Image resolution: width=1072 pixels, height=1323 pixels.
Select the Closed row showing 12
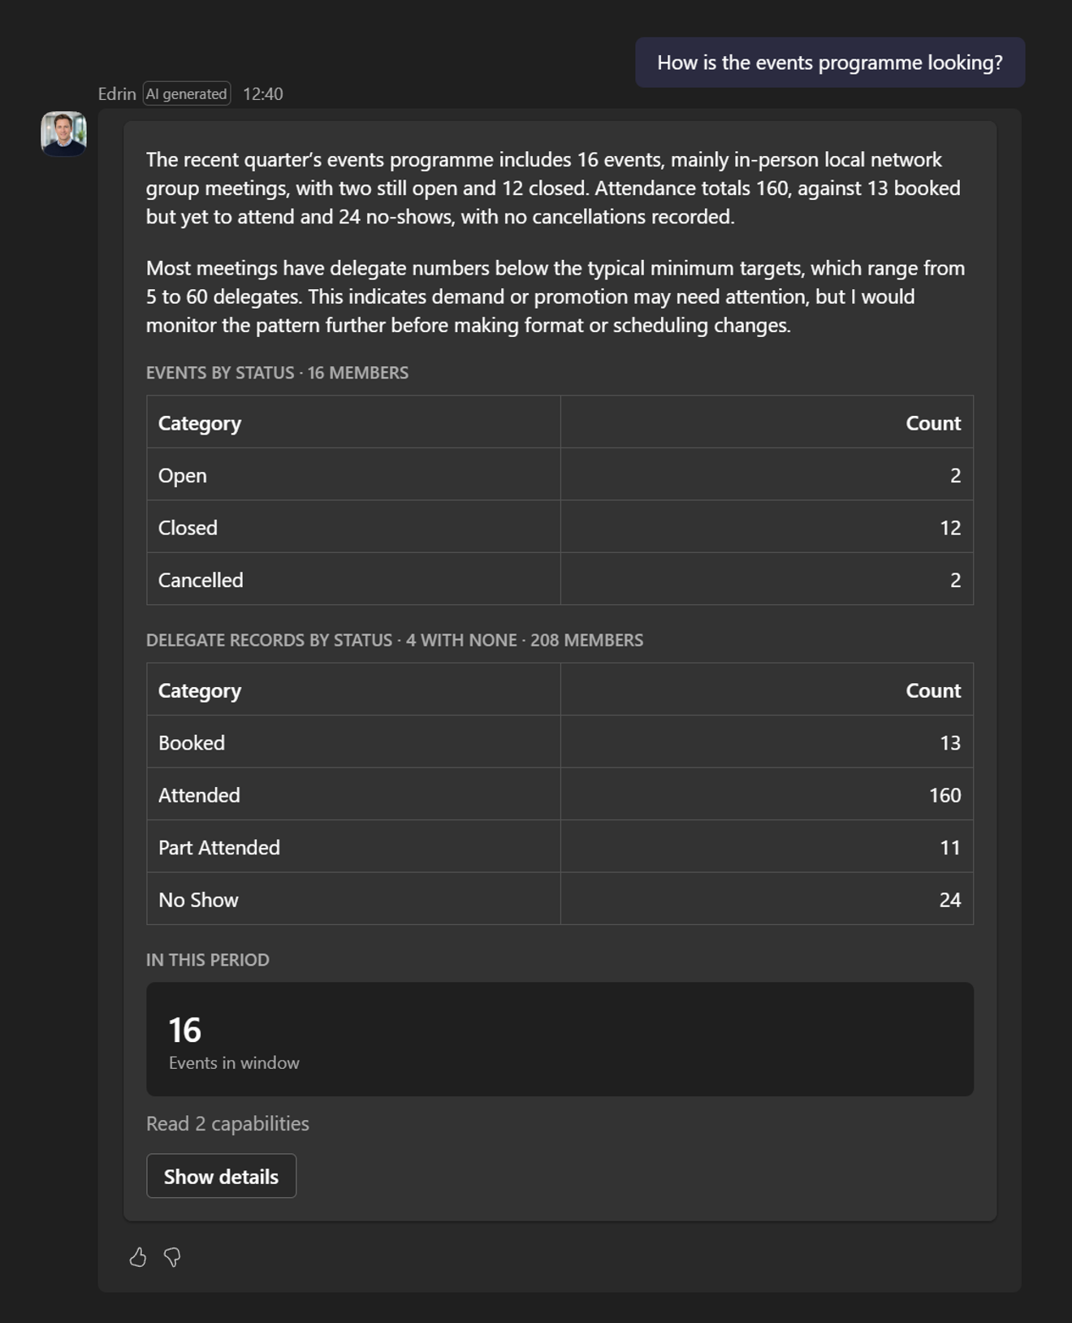[560, 527]
